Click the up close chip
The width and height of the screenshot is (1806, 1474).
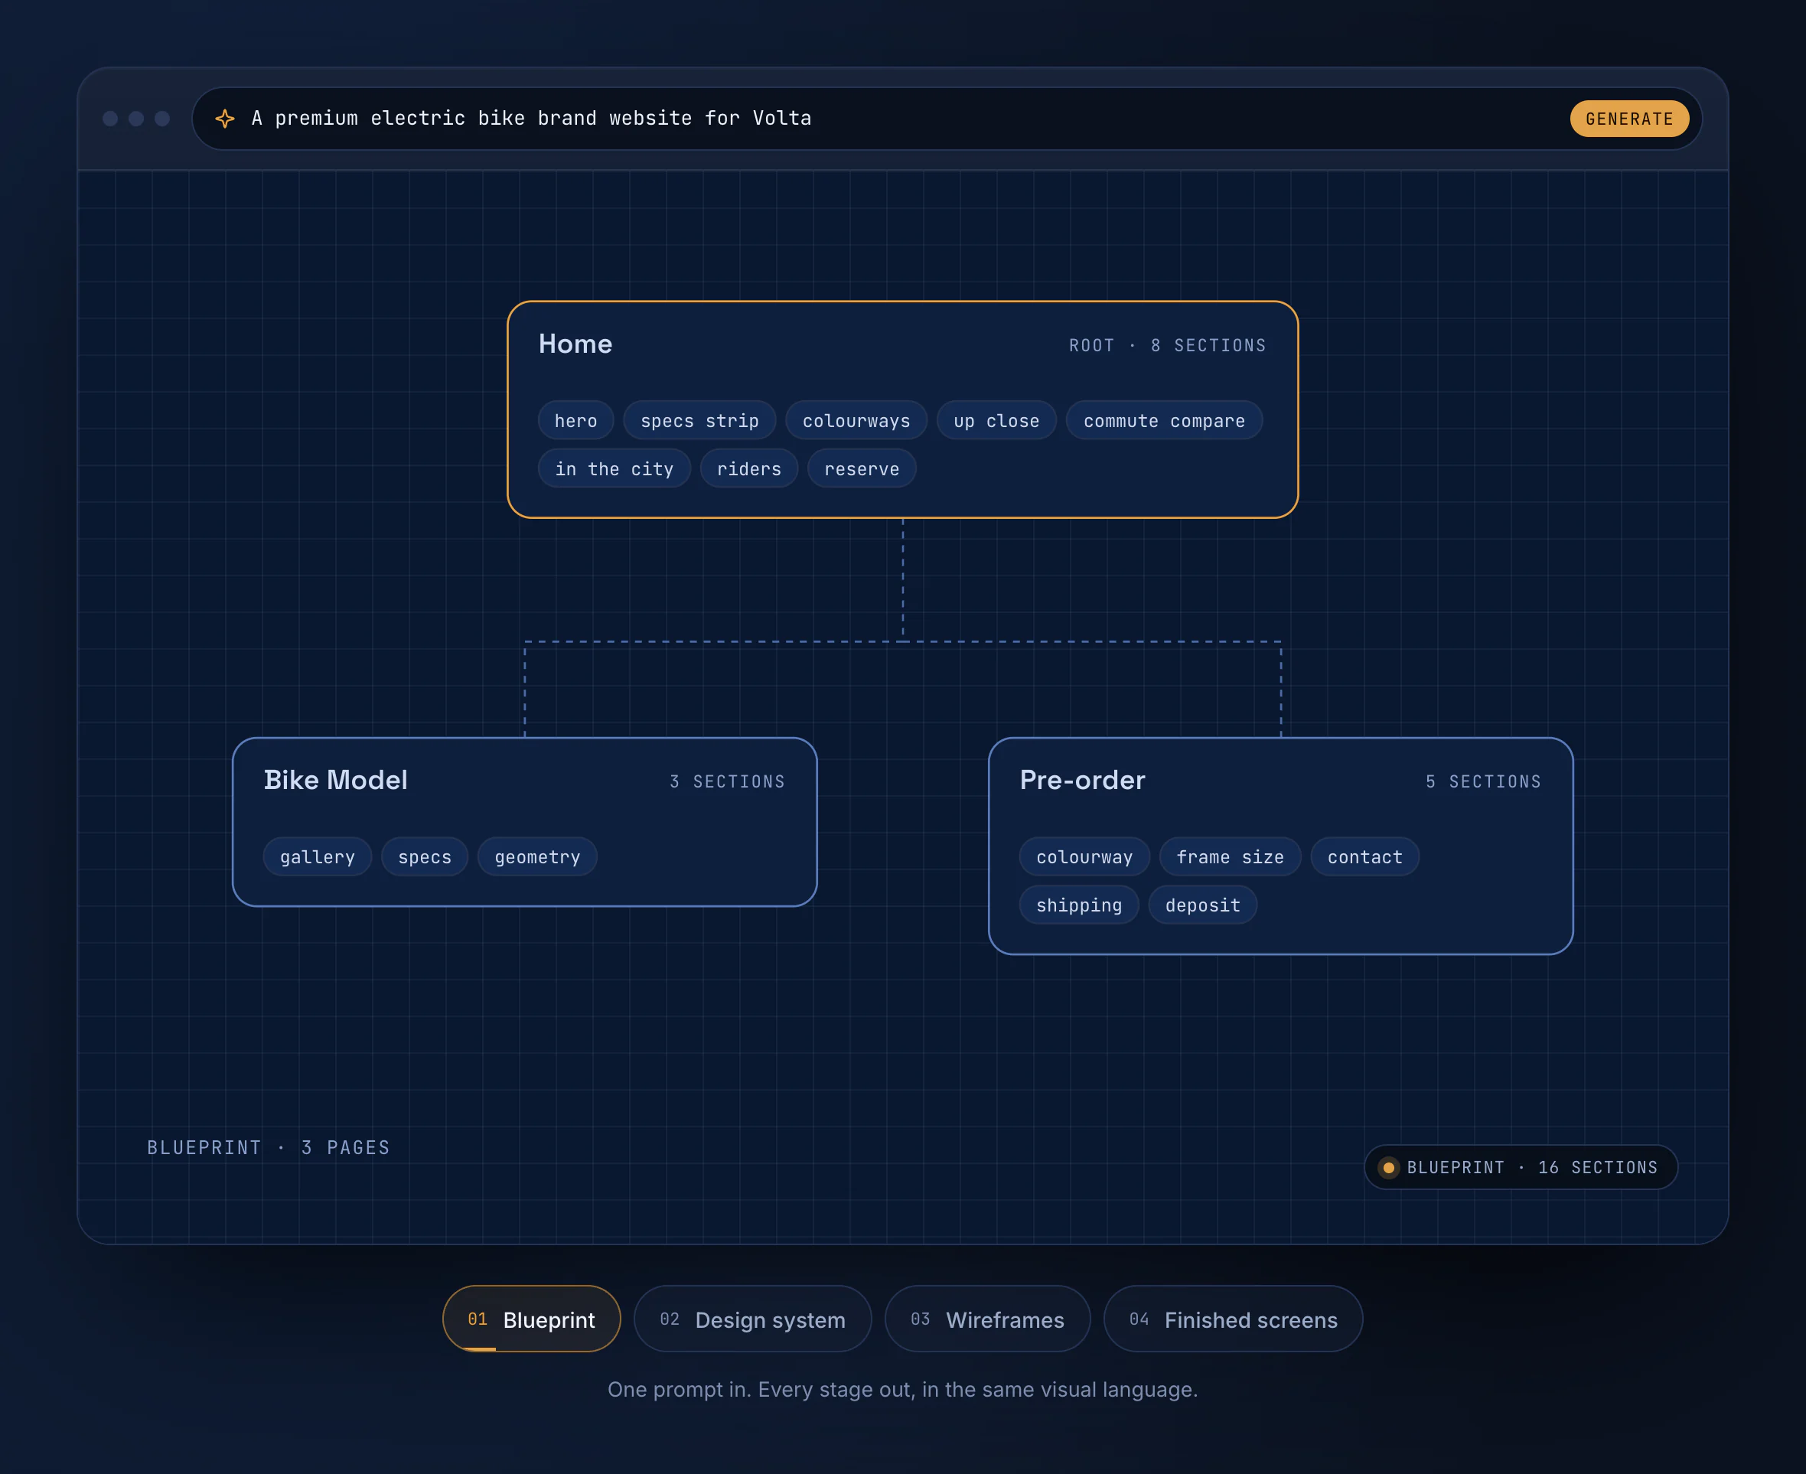click(x=996, y=420)
